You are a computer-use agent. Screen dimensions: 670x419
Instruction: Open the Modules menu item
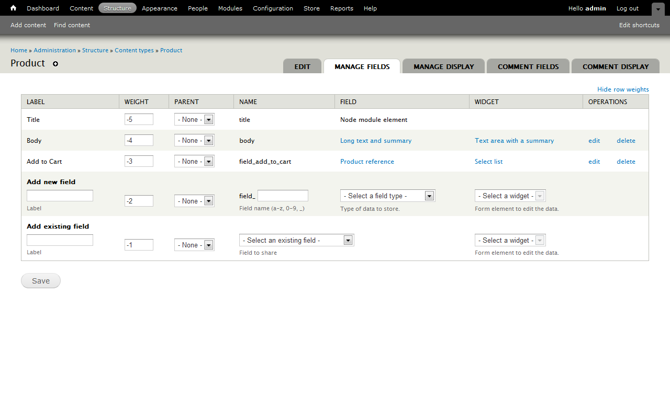click(x=230, y=8)
